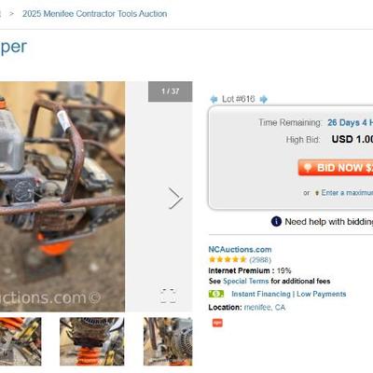Select the thumbnail showing the orange bellows
Image resolution: width=373 pixels, height=373 pixels.
point(92,341)
